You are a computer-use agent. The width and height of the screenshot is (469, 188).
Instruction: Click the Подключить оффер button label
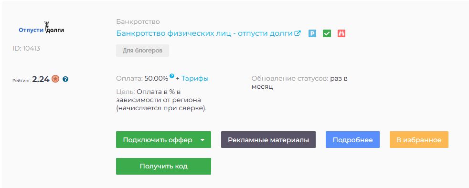pos(158,140)
